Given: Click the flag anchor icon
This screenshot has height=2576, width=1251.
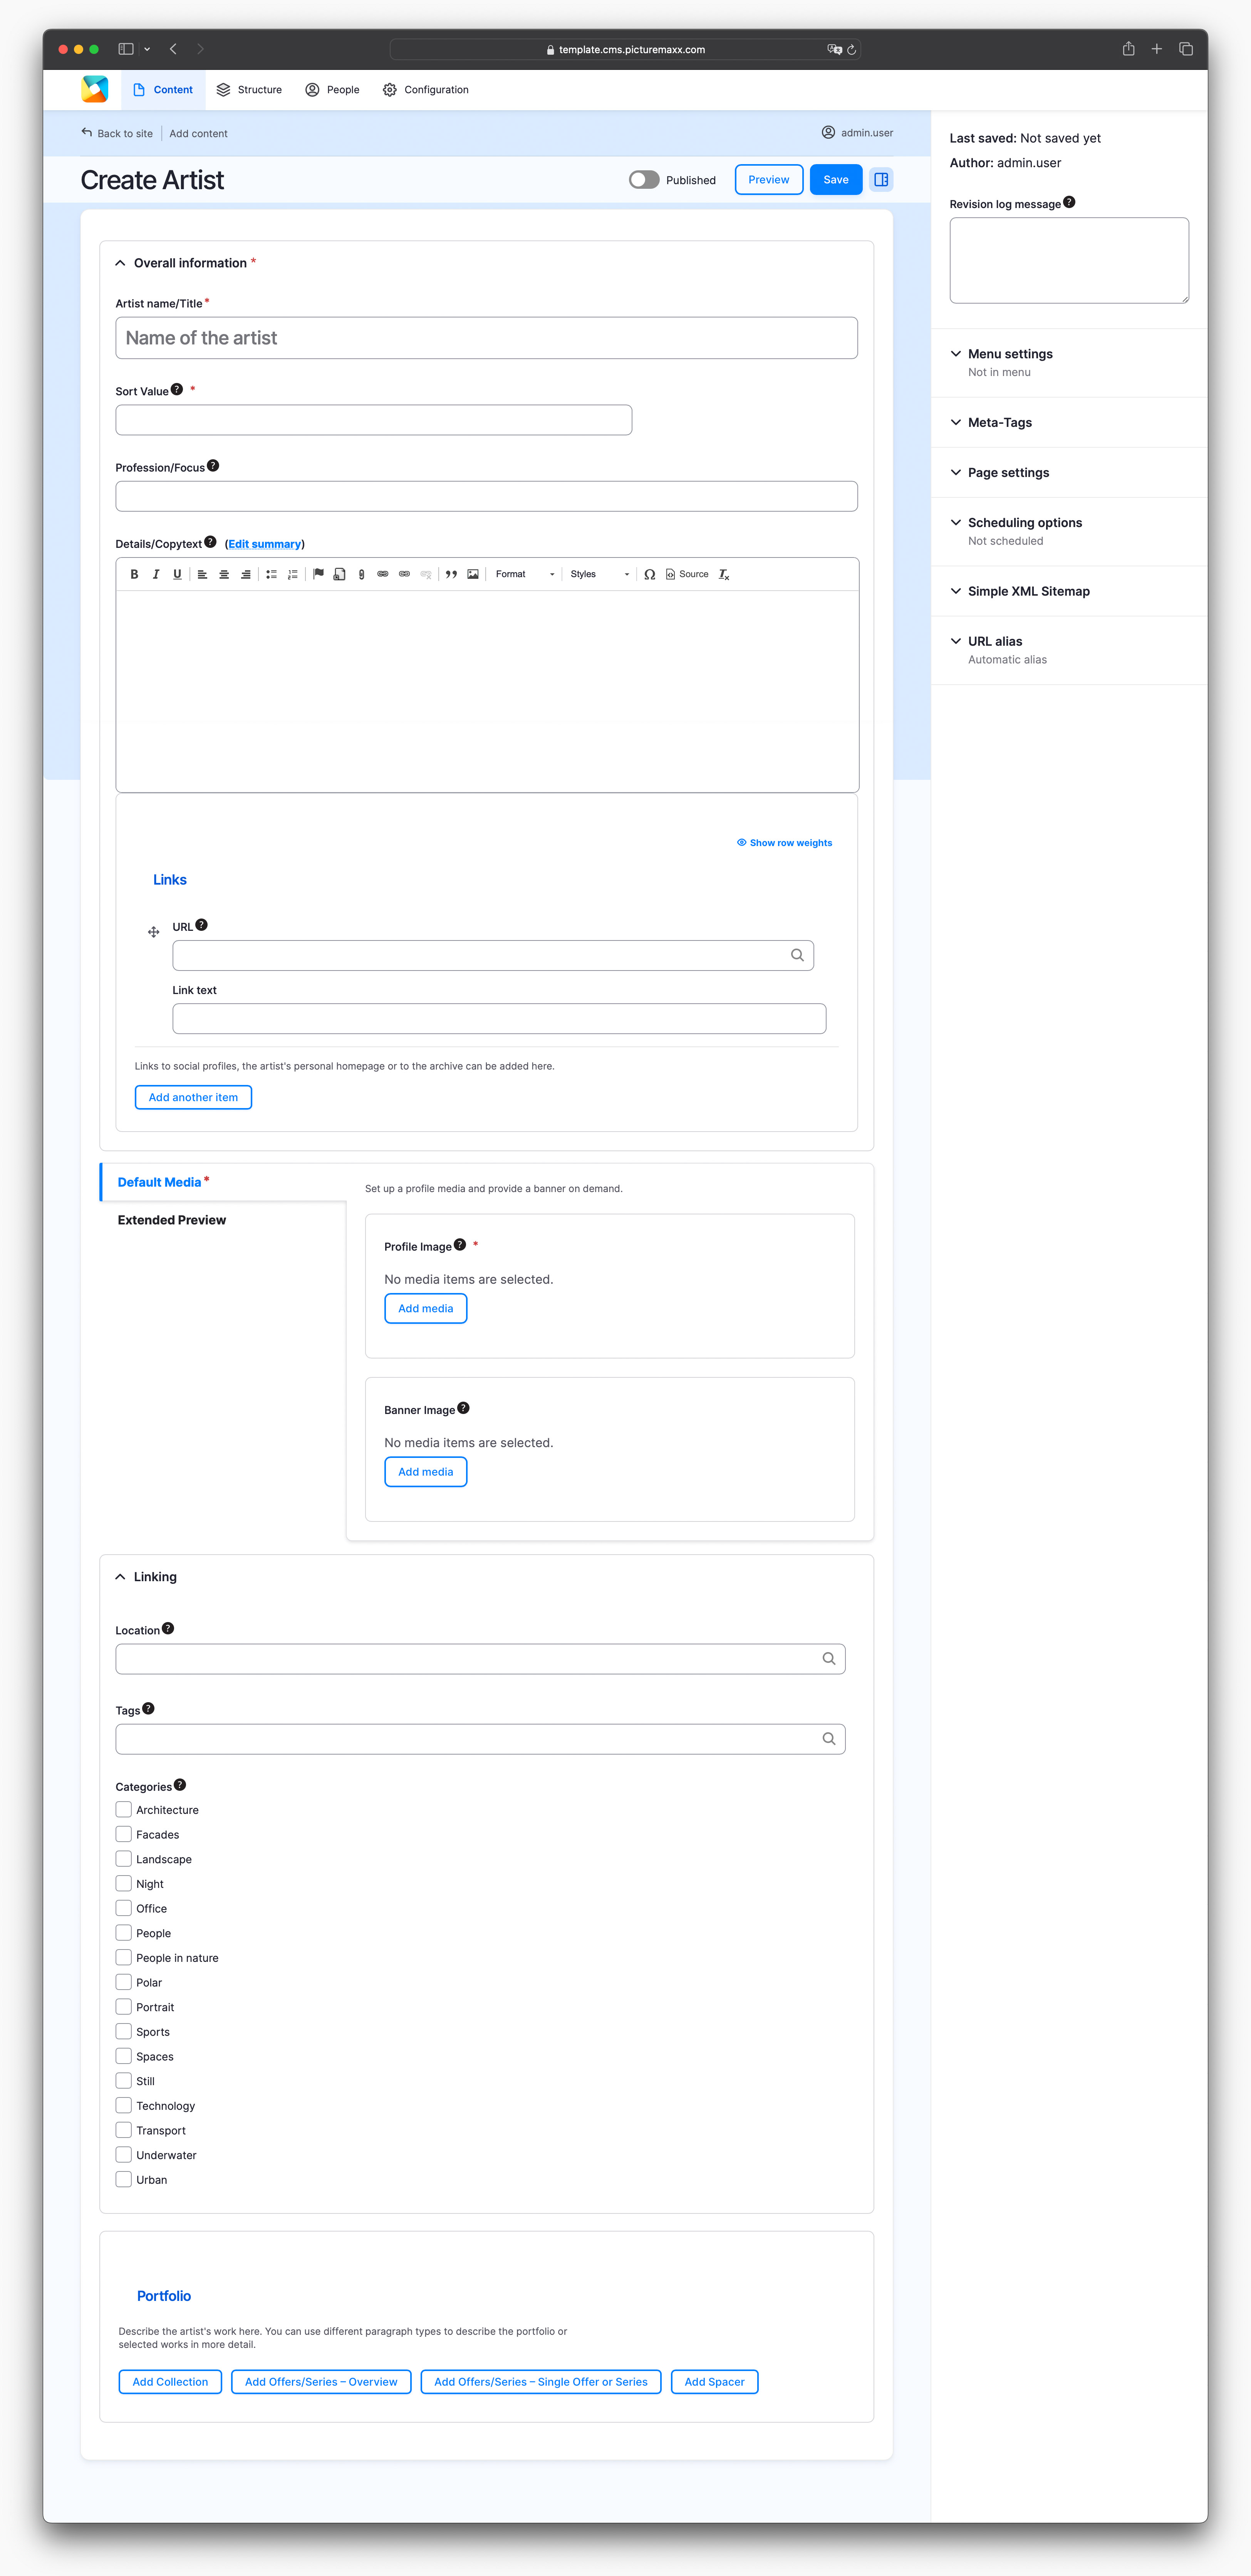Looking at the screenshot, I should pyautogui.click(x=318, y=574).
